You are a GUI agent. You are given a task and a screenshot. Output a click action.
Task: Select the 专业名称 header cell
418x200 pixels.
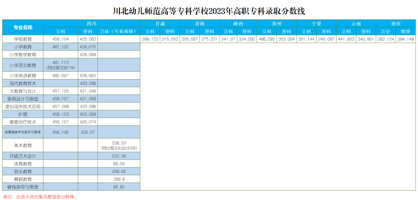[23, 27]
